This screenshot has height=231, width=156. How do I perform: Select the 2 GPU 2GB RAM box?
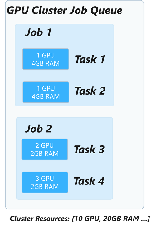point(45,149)
